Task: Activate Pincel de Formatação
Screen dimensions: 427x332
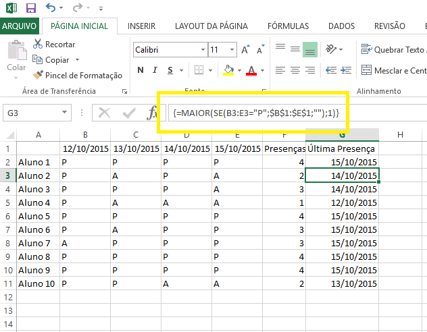Action: click(x=77, y=76)
